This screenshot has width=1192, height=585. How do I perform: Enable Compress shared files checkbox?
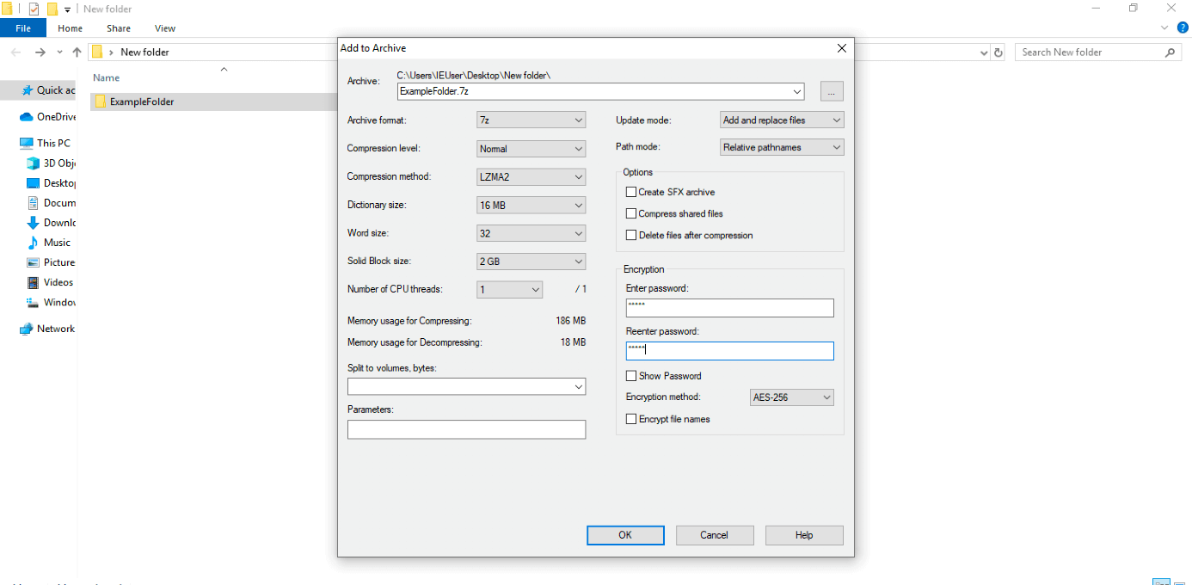coord(631,213)
